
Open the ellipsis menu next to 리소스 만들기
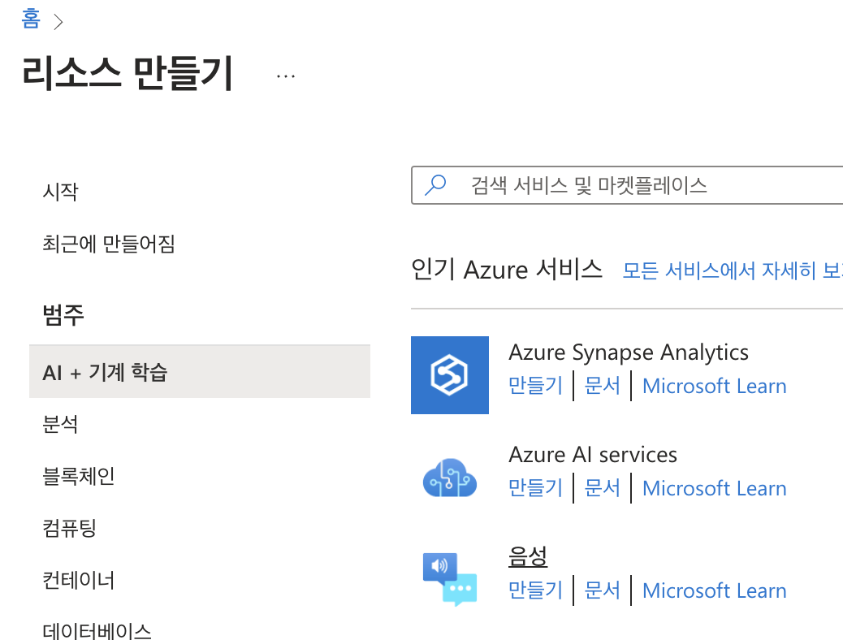pos(286,76)
